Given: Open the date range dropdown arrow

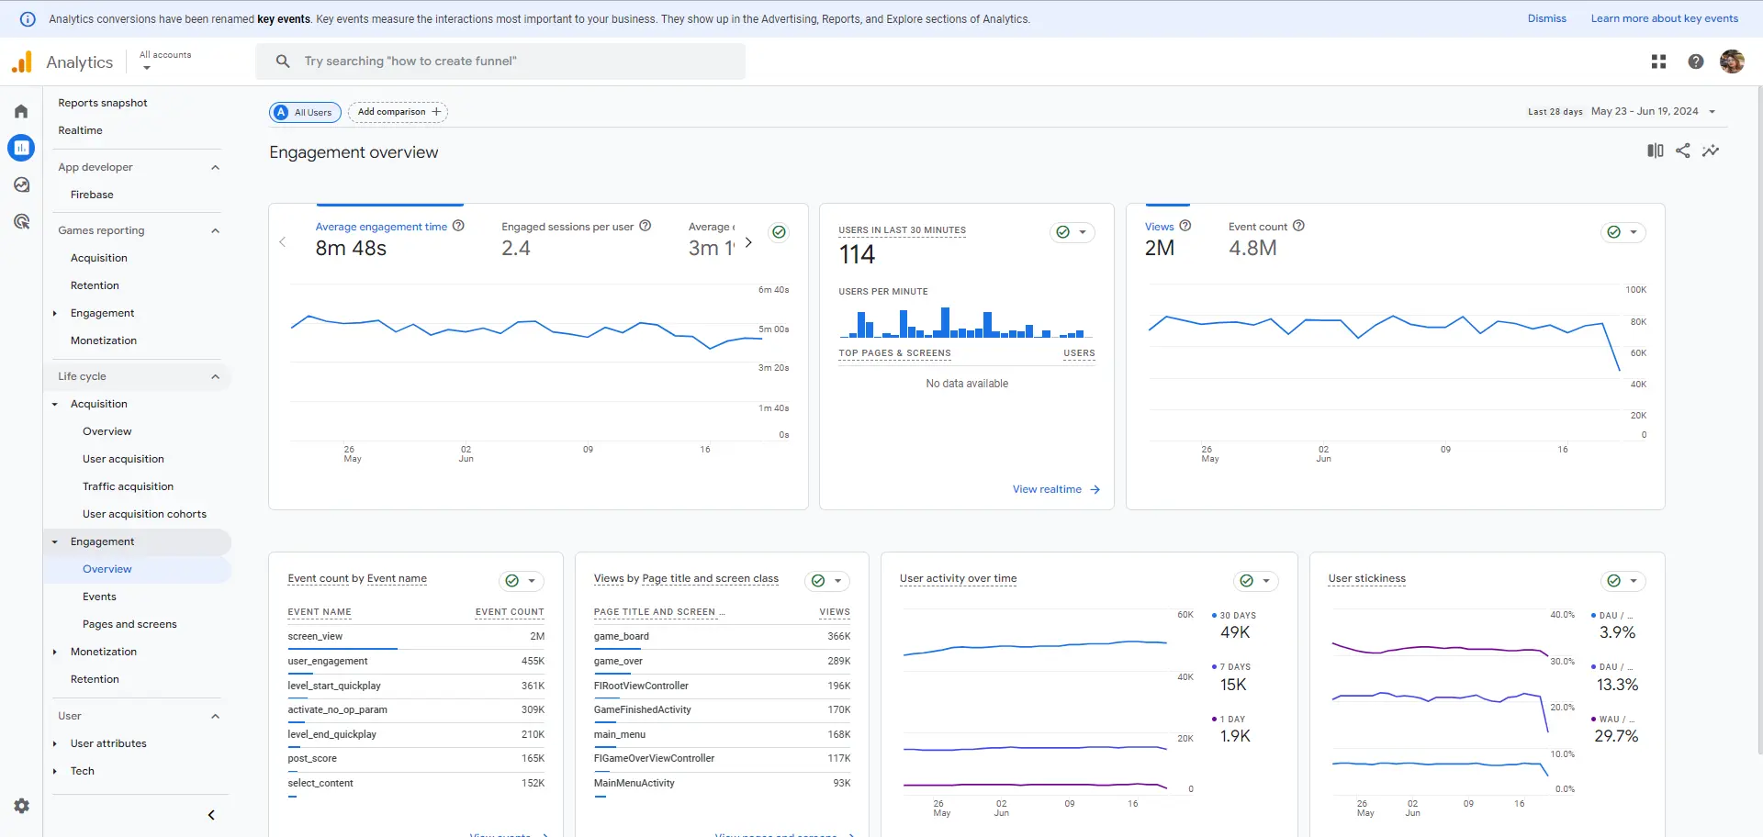Looking at the screenshot, I should (1712, 112).
